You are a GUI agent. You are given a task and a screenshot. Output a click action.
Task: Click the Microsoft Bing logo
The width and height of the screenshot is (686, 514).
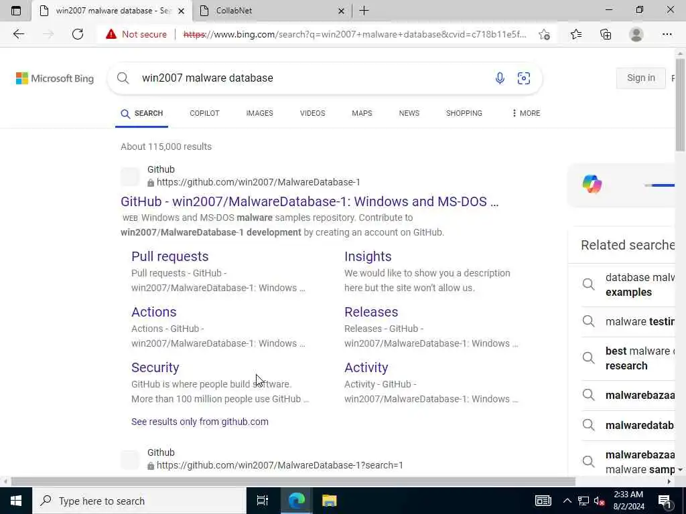[x=55, y=78]
